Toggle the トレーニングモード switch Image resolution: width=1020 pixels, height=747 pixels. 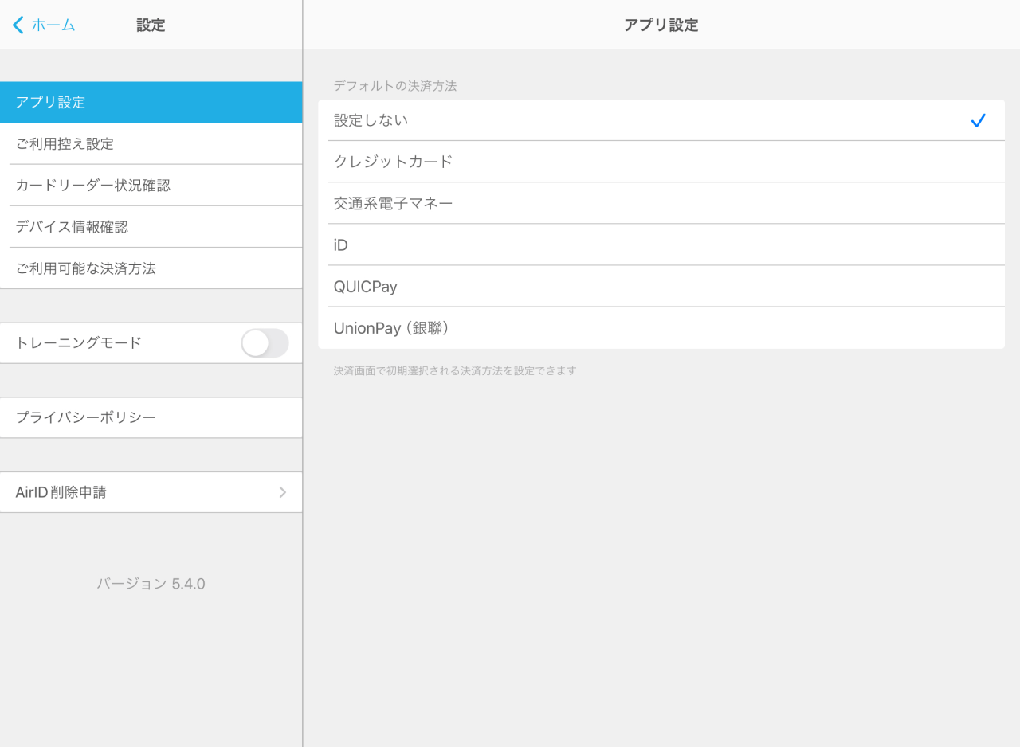tap(265, 343)
